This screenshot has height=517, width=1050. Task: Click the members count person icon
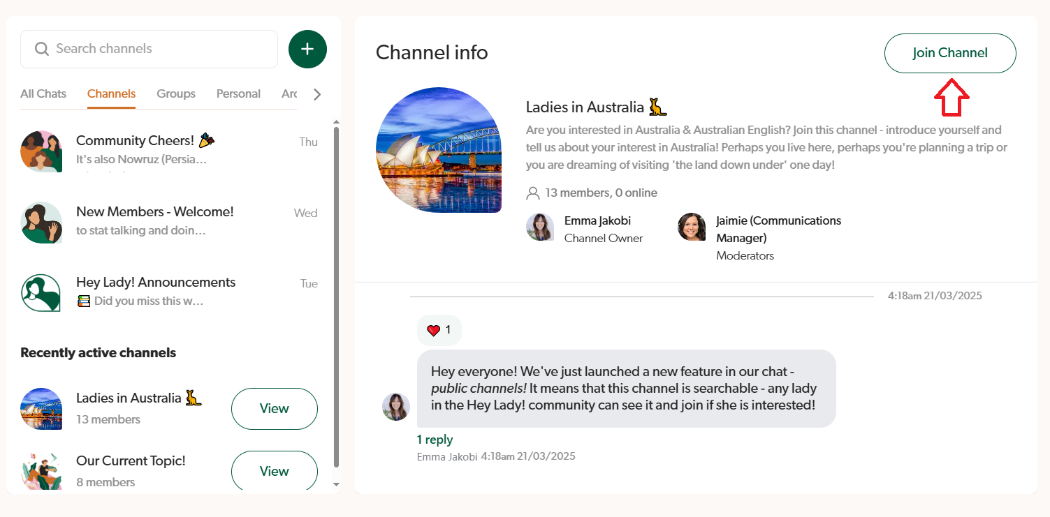coord(533,193)
